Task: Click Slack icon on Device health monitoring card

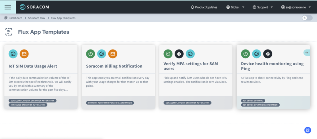Action: point(268,54)
